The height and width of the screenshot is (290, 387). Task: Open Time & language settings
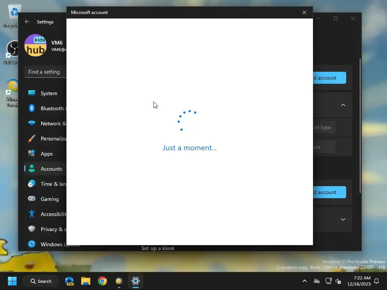pyautogui.click(x=45, y=184)
